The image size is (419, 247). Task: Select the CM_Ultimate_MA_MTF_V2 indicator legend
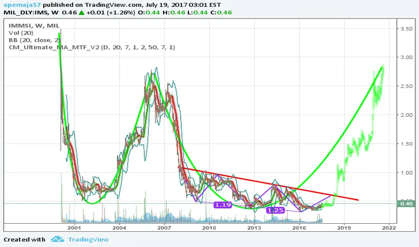(92, 47)
